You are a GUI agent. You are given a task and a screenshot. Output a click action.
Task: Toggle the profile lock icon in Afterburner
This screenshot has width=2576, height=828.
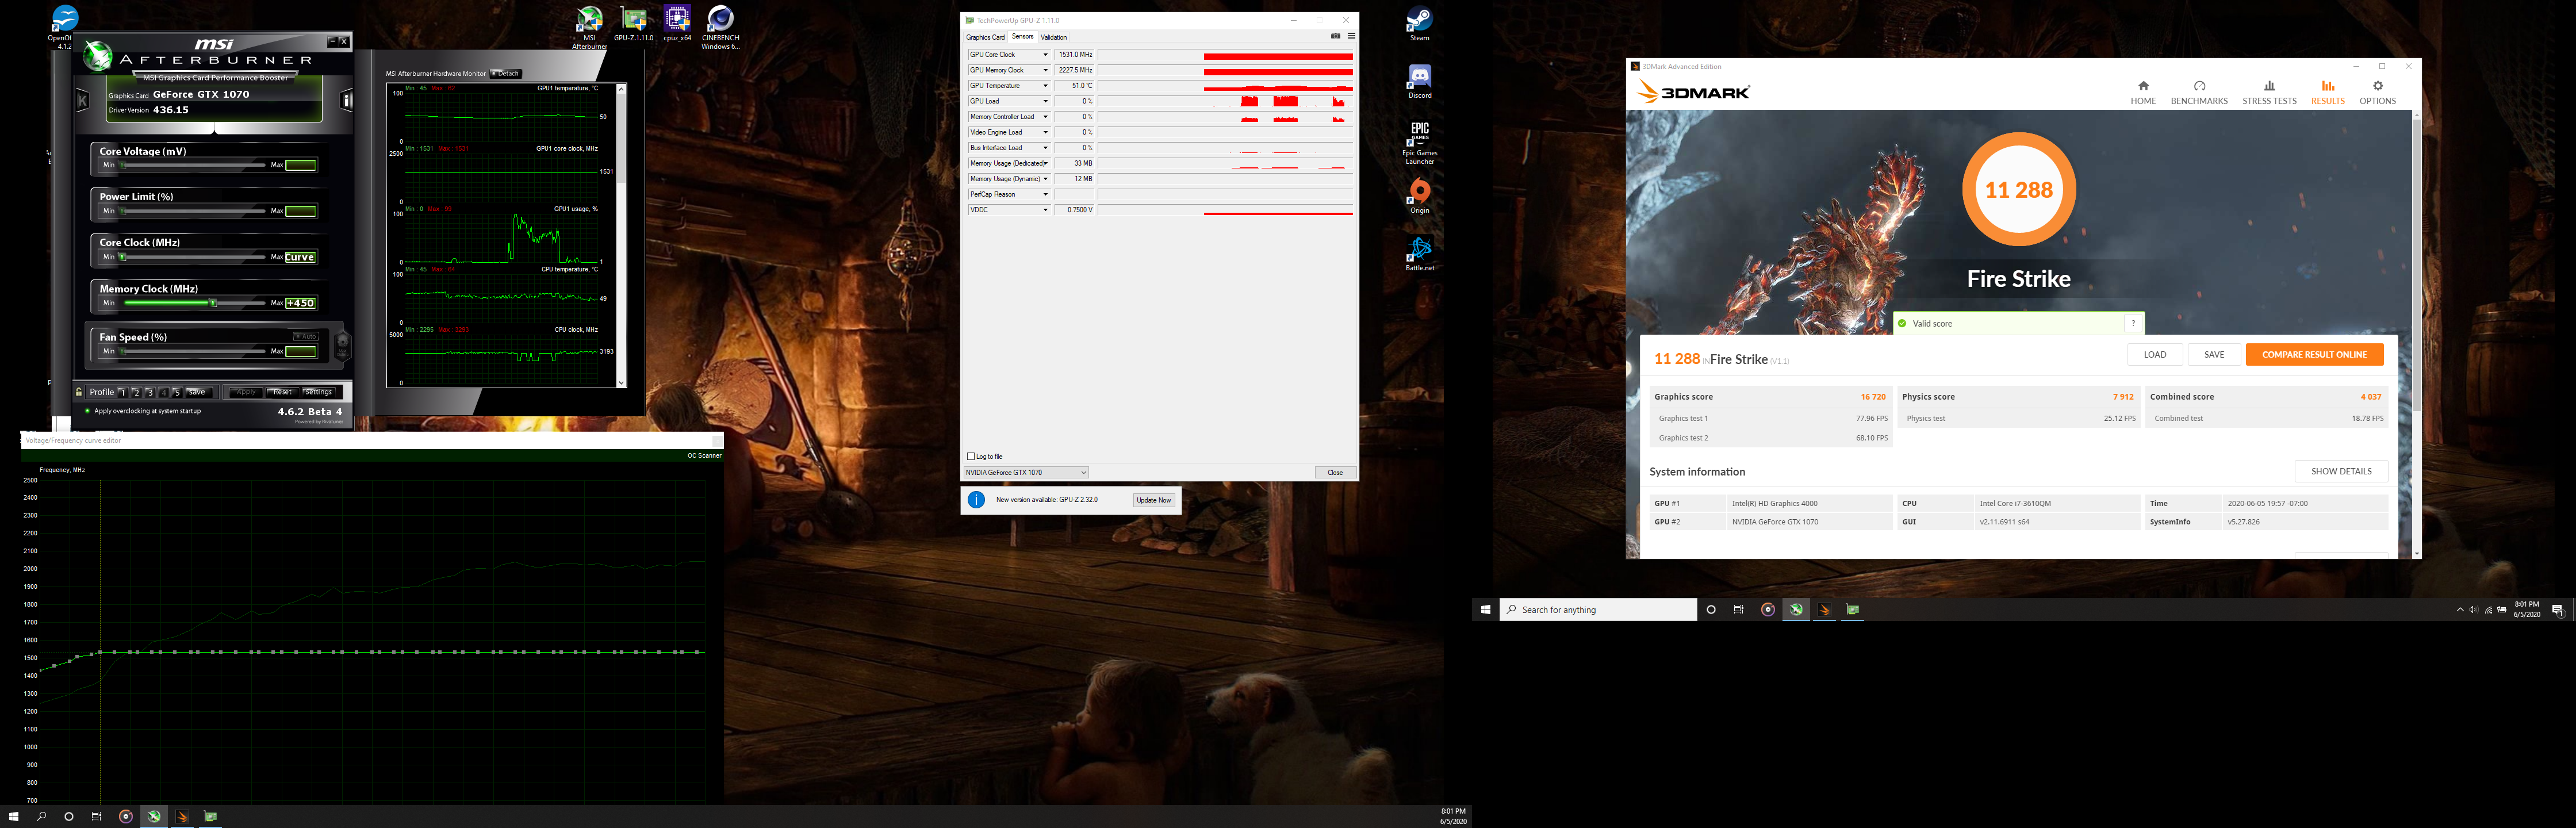tap(79, 392)
